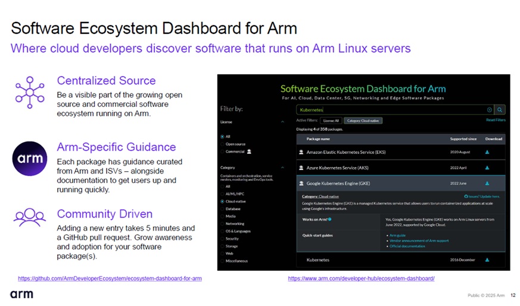The height and width of the screenshot is (306, 520).
Task: Click the help icon next to Works on Arm?
Action: (x=329, y=219)
